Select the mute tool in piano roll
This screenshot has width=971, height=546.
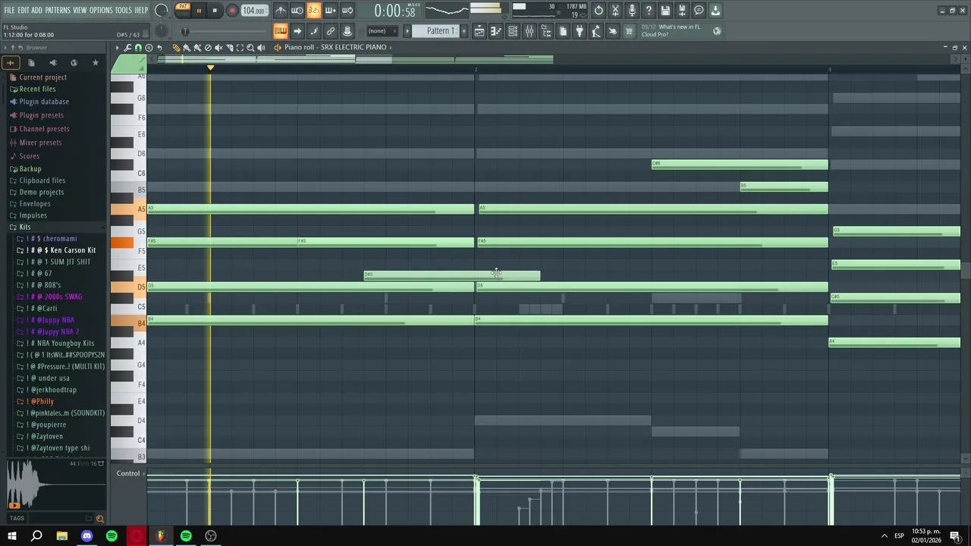(x=219, y=48)
